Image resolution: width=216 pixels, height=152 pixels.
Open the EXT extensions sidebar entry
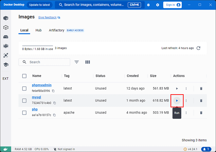tap(5, 78)
